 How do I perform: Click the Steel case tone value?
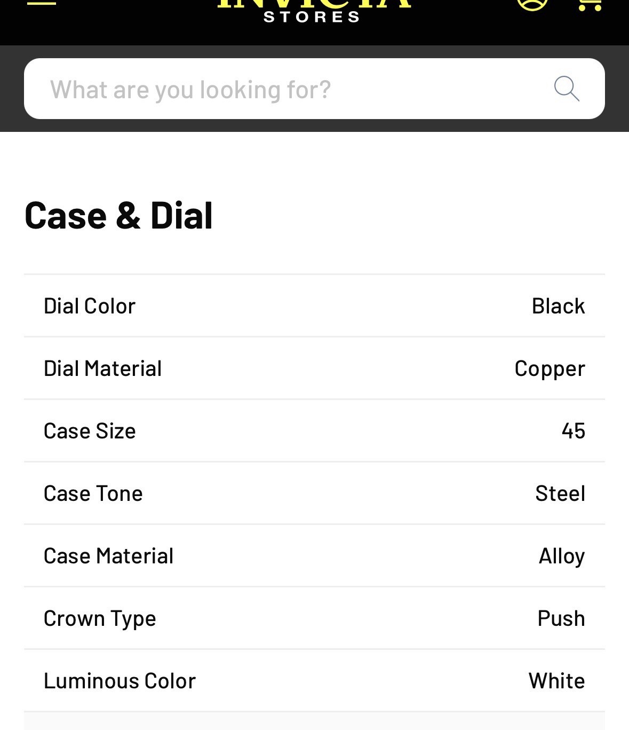tap(560, 493)
